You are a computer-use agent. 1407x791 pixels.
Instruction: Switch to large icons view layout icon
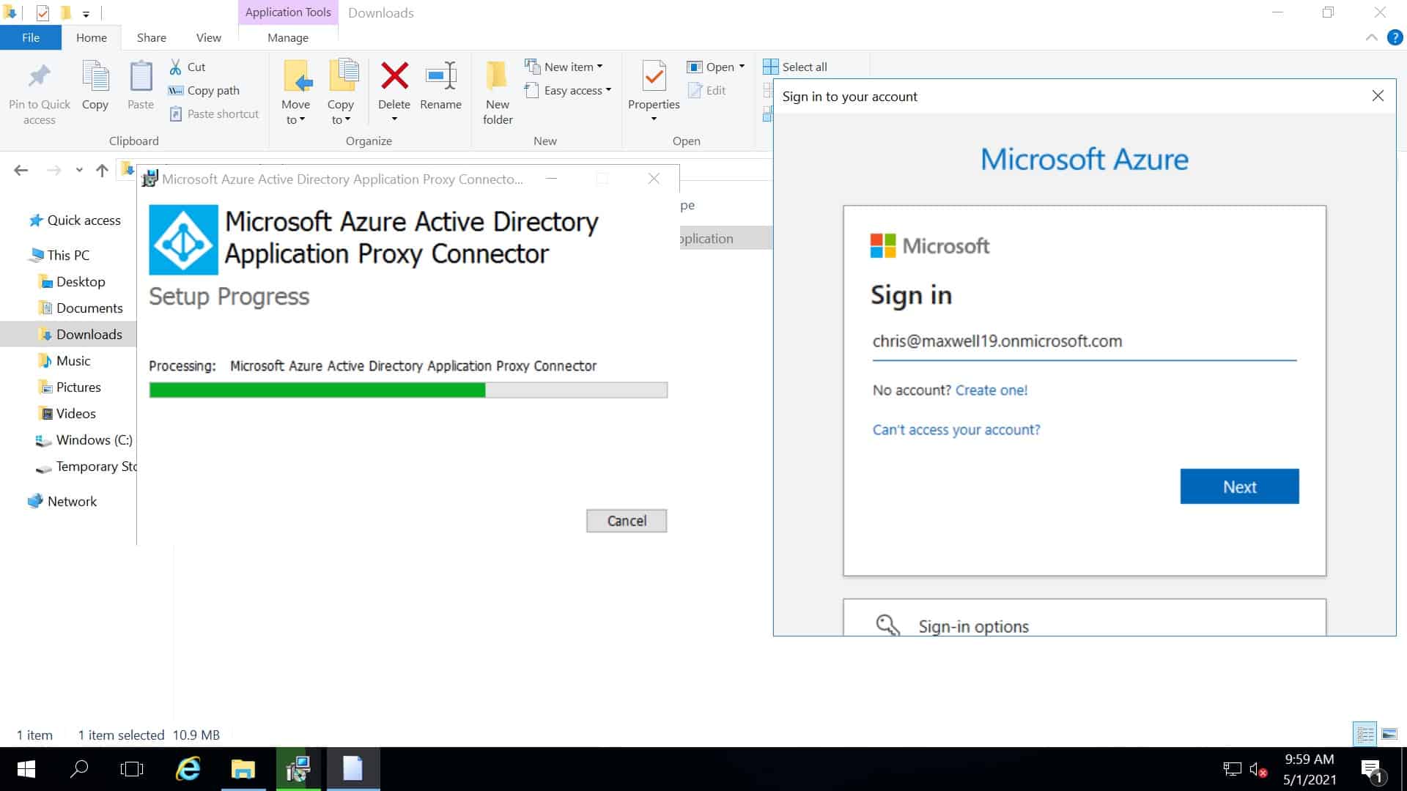pos(1389,734)
